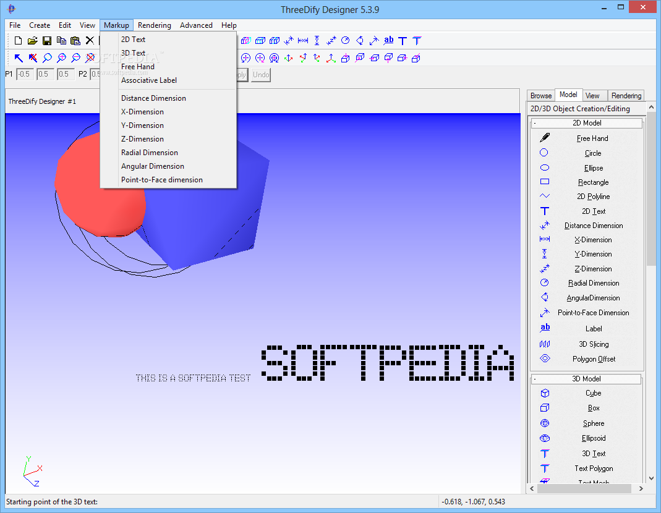Click the Polygon Offset diamond icon
The width and height of the screenshot is (661, 513).
point(545,358)
